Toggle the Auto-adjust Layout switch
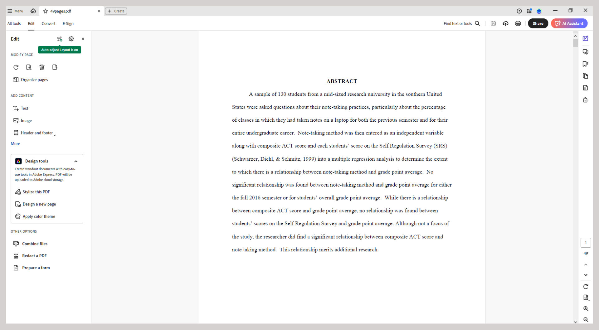 click(60, 39)
